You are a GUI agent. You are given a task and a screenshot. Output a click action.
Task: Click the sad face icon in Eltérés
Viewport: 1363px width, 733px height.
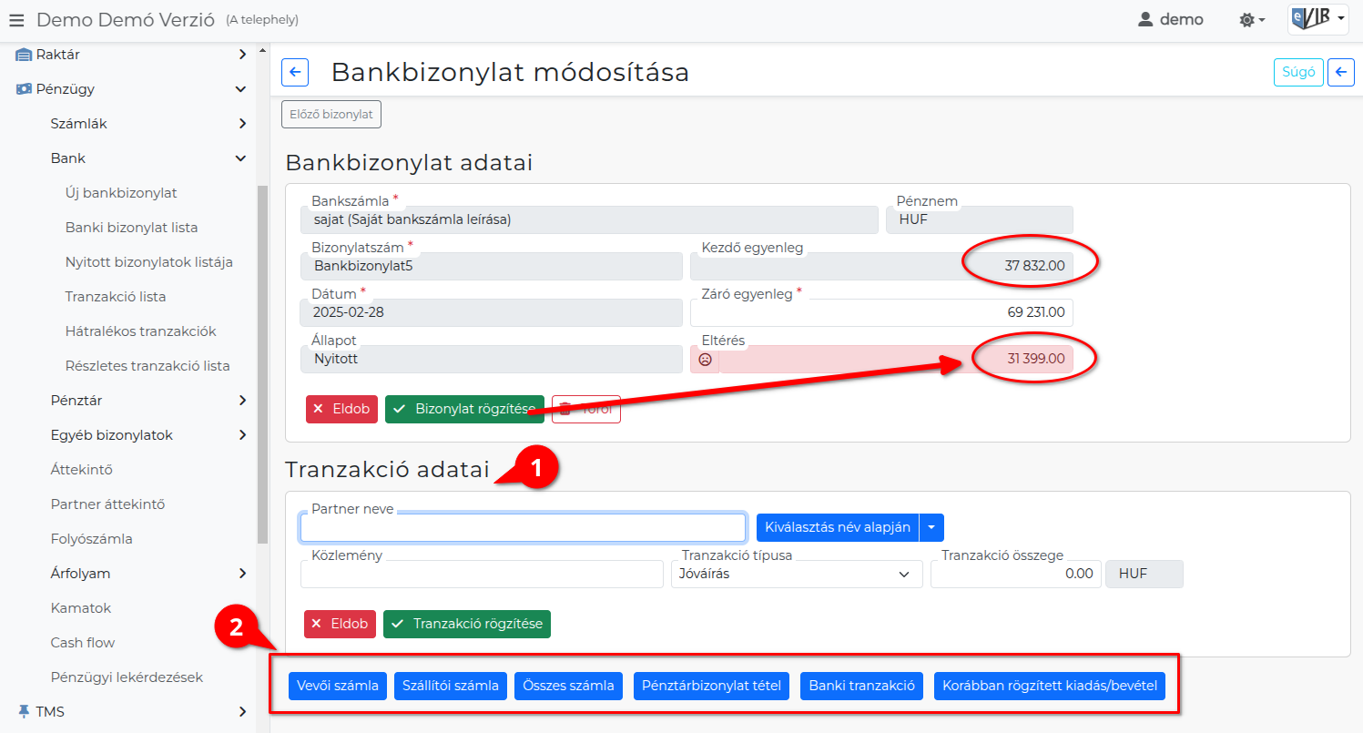pyautogui.click(x=705, y=359)
